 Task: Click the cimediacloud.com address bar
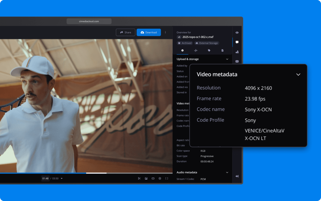[x=89, y=21]
